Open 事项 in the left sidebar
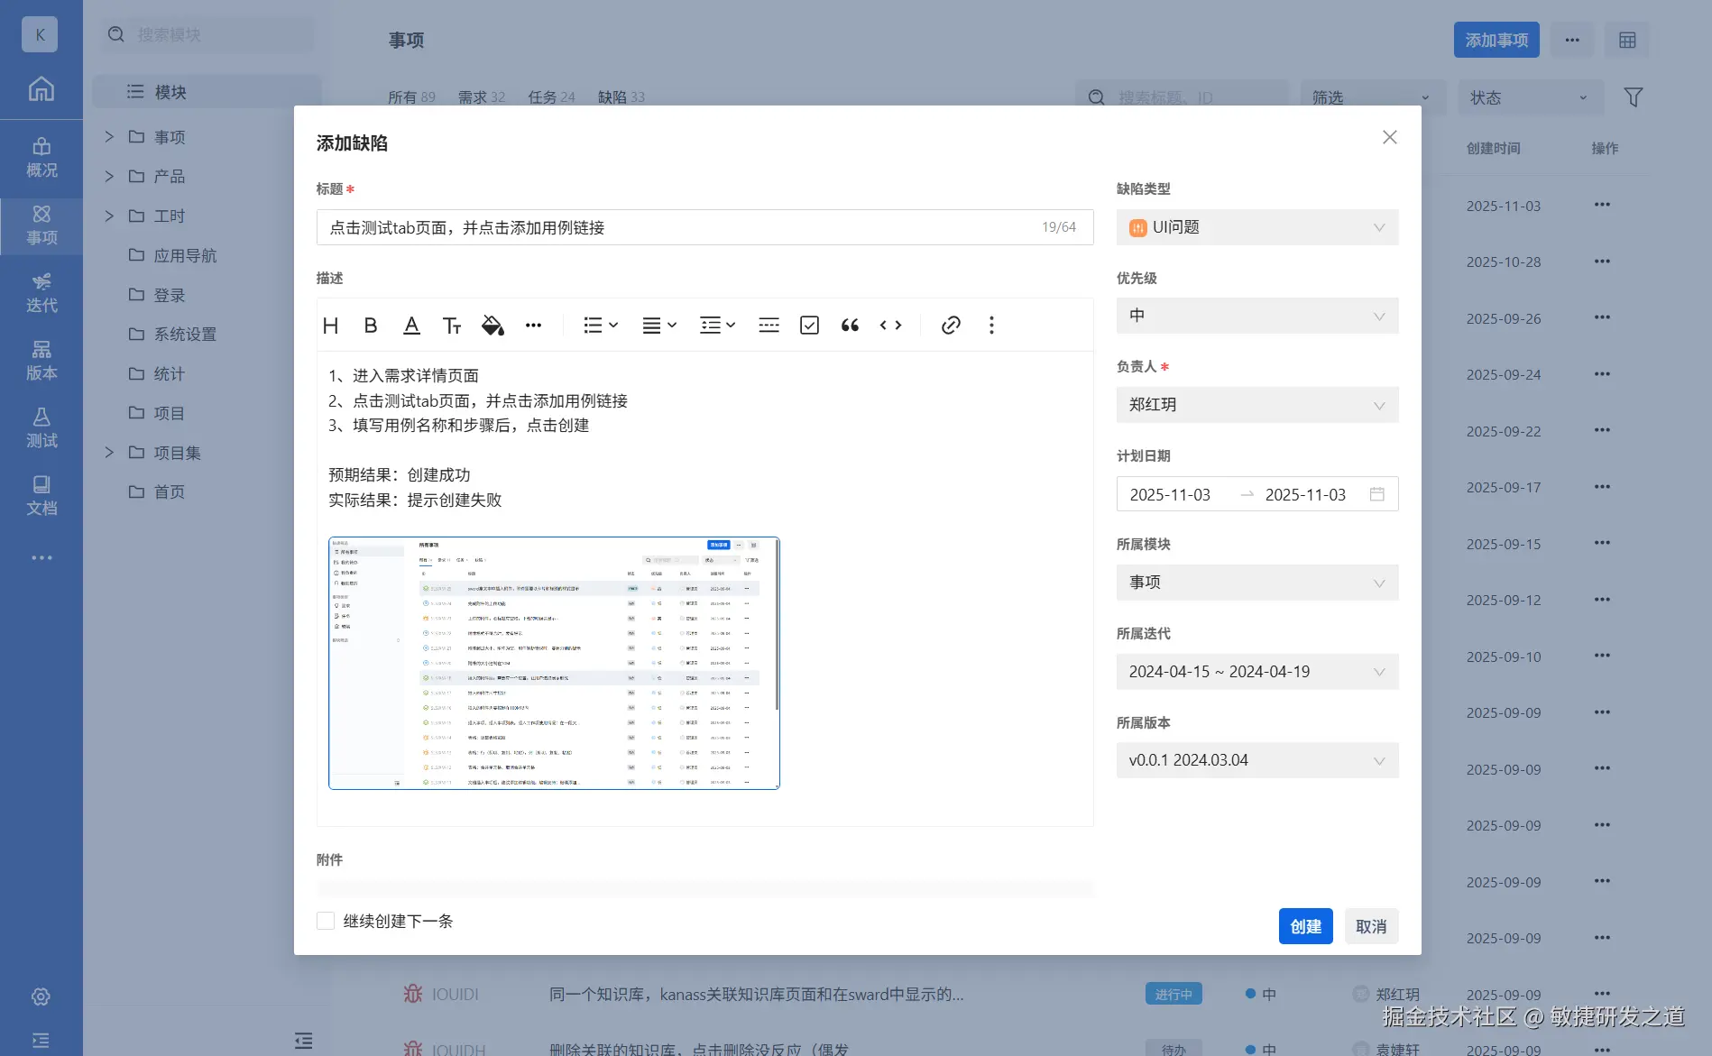 pyautogui.click(x=41, y=225)
